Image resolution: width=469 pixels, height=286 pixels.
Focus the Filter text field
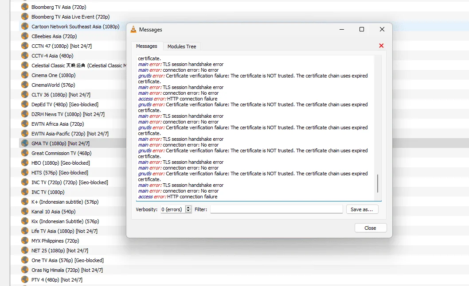276,209
